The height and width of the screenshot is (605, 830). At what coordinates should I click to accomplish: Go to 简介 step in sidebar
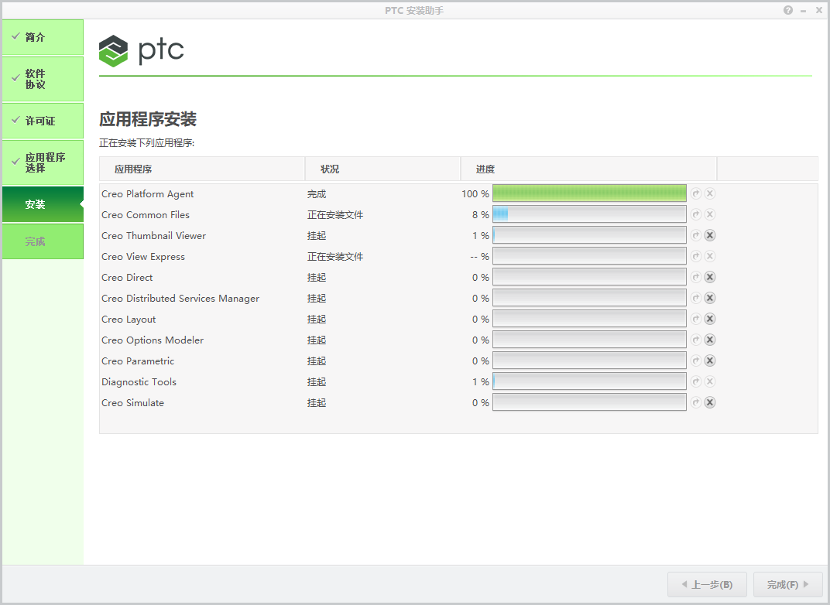43,37
